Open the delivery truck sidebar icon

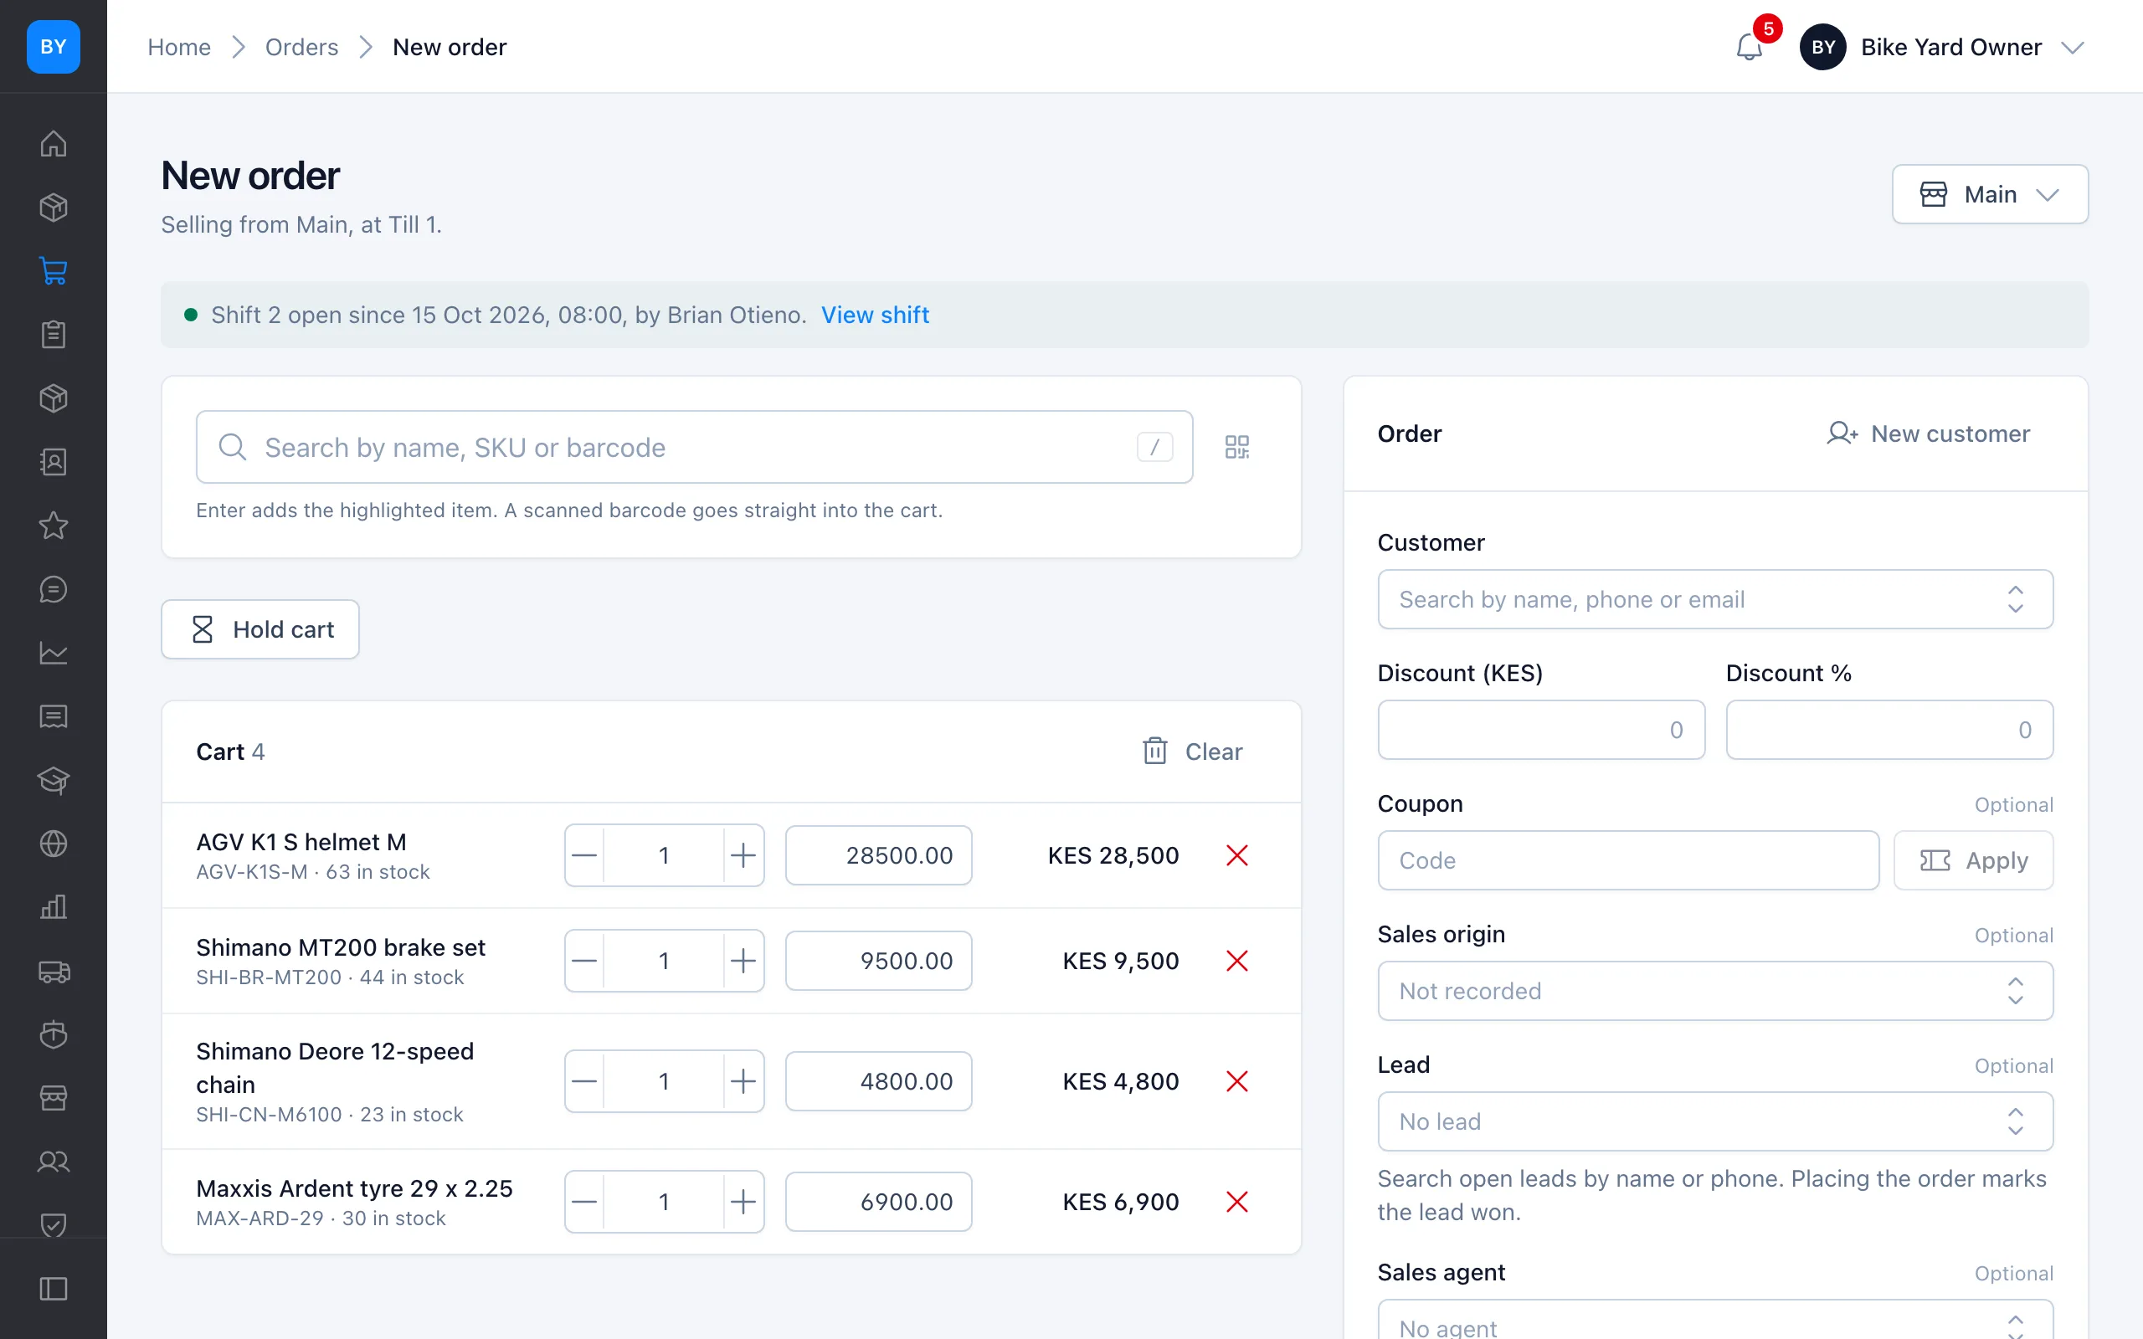[x=53, y=971]
